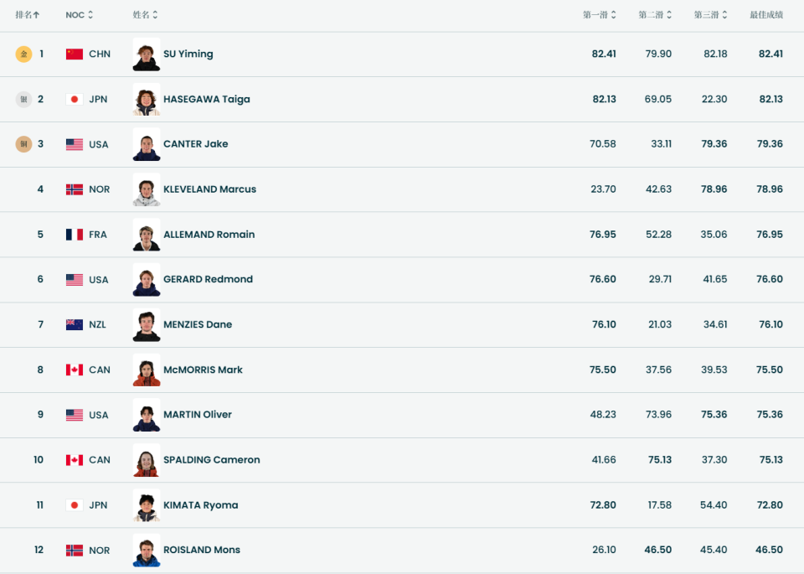
Task: Click the 最佳成绩 column header
Action: [x=766, y=15]
